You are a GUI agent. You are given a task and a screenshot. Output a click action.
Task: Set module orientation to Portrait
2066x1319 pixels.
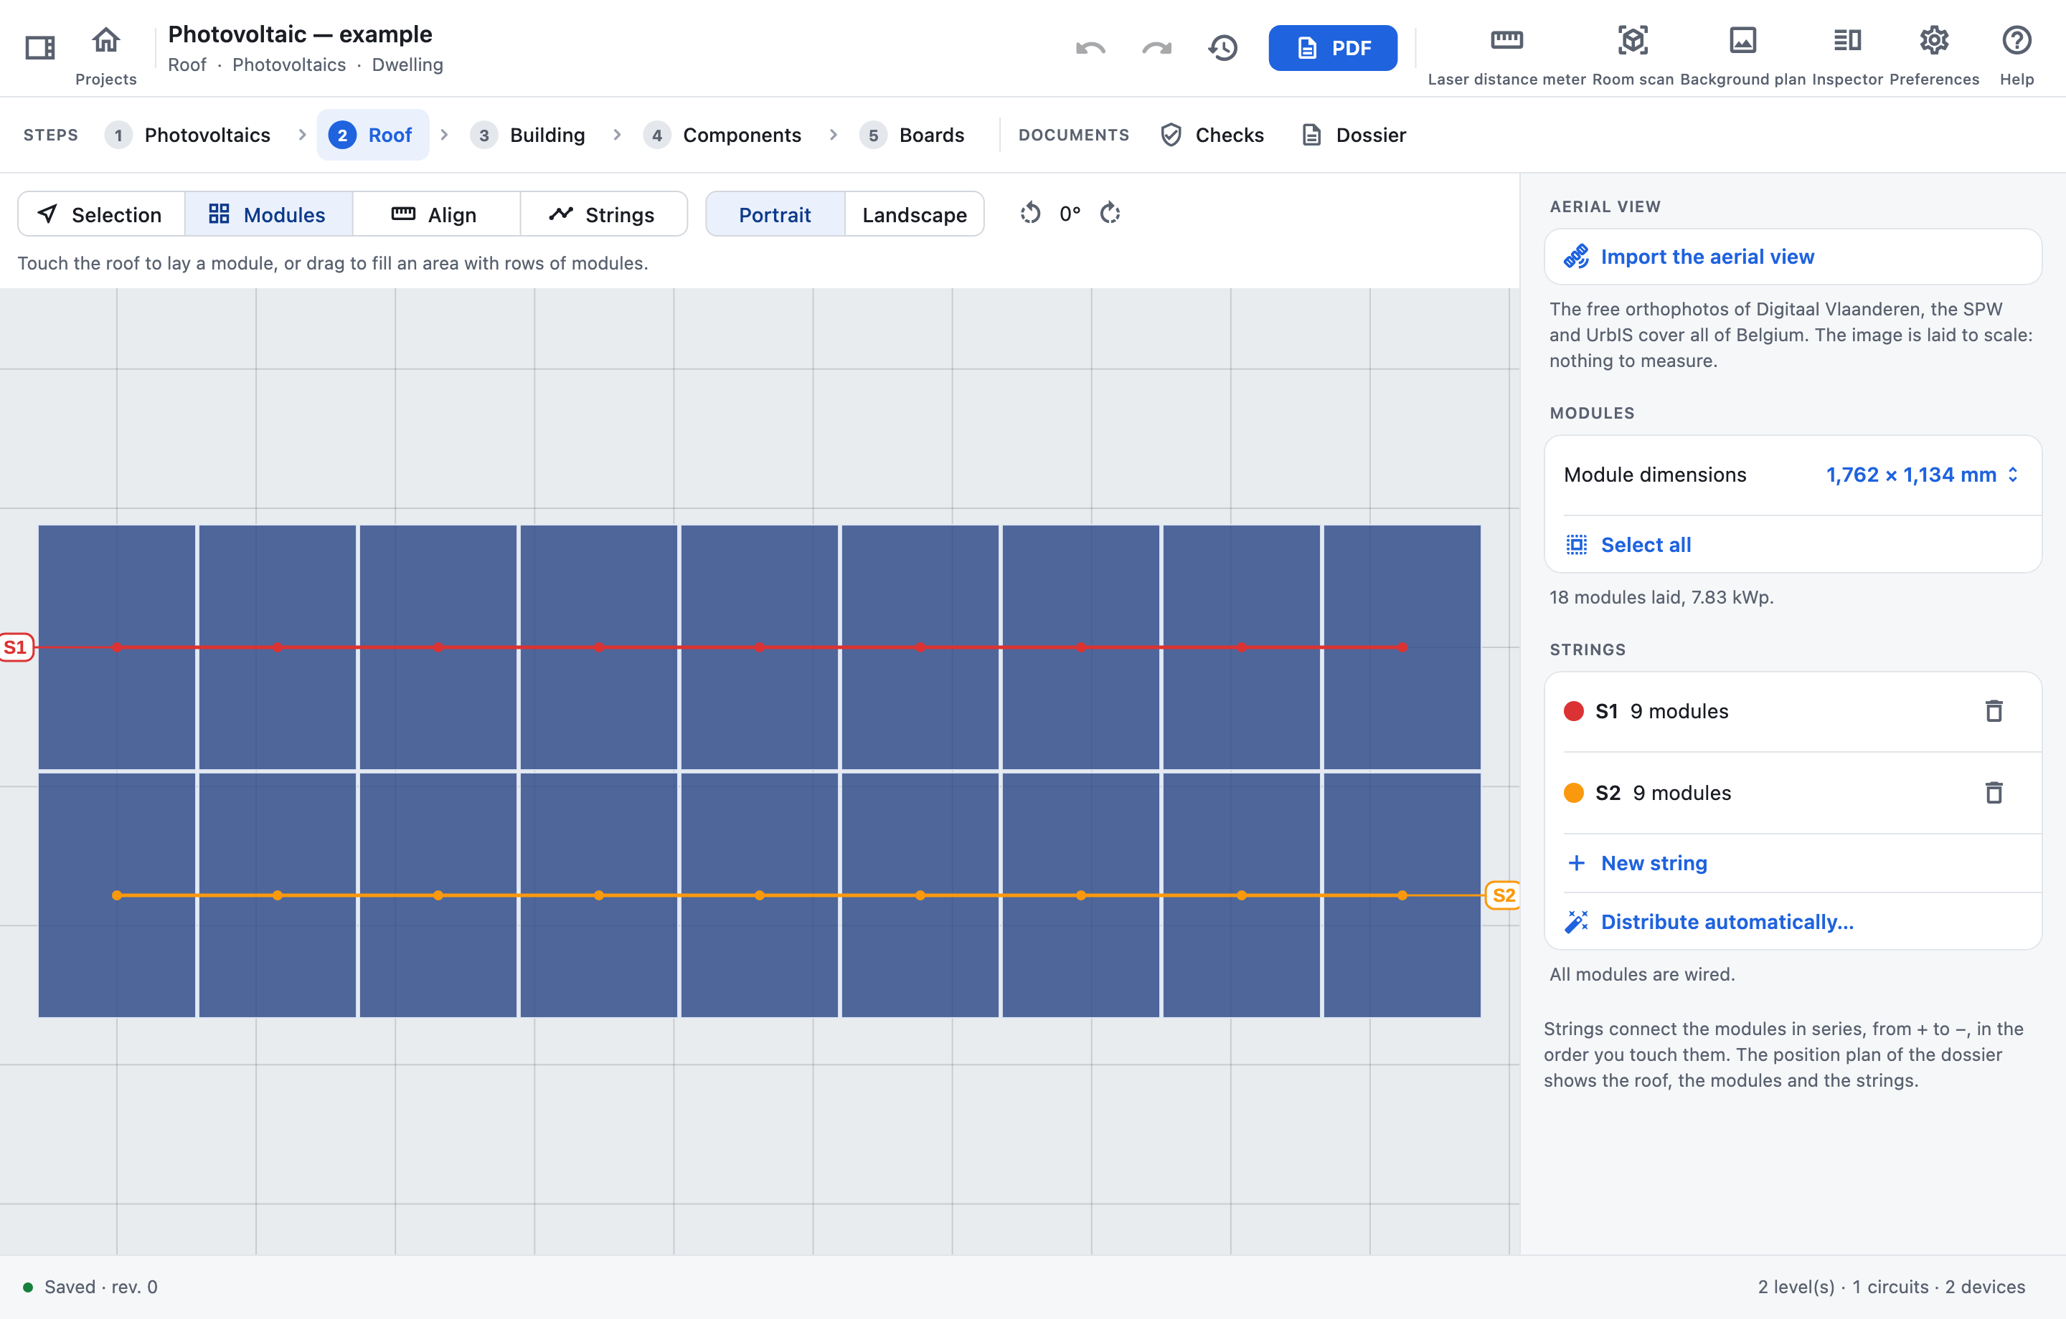pyautogui.click(x=775, y=214)
